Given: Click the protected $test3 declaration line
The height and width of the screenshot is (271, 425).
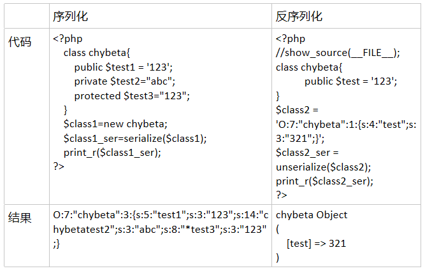Looking at the screenshot, I should 132,95.
